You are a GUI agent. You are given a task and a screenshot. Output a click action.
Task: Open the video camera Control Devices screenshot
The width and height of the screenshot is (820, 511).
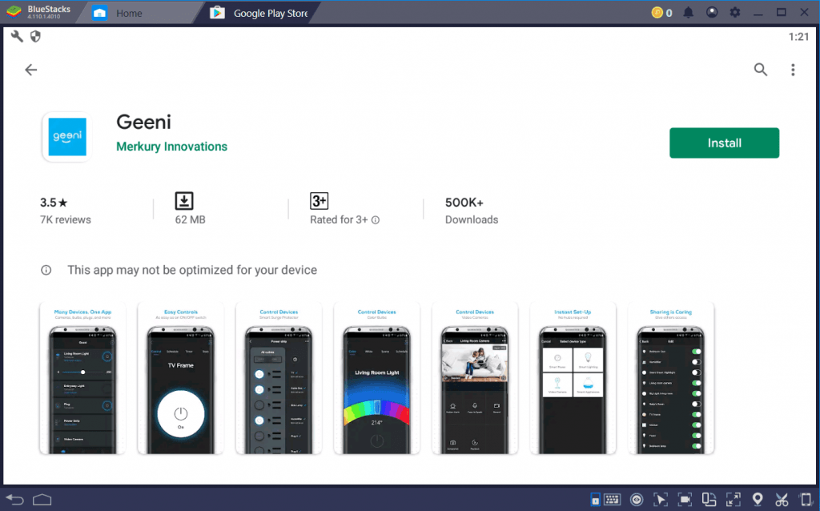coord(475,377)
